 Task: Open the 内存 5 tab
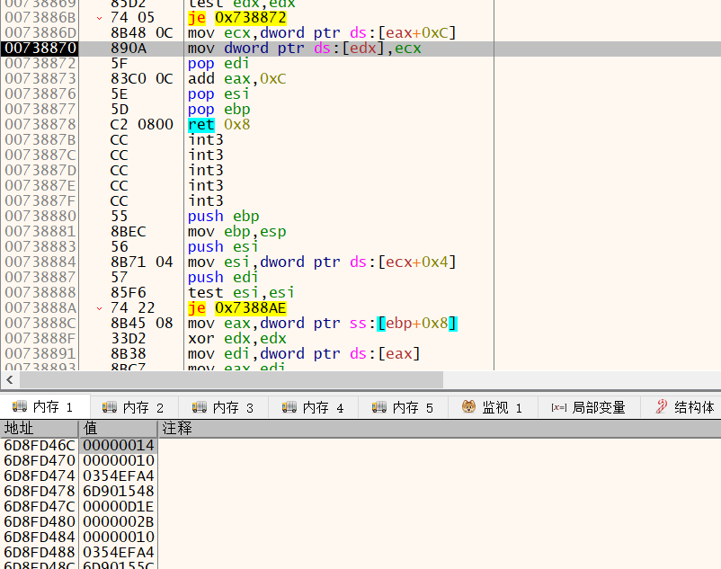click(404, 407)
